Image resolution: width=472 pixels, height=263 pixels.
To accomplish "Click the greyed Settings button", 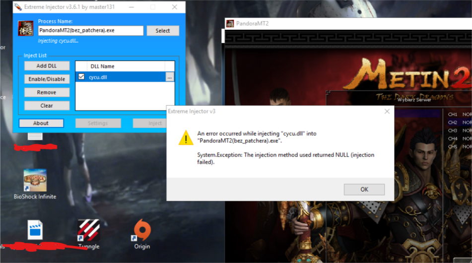I will 98,123.
